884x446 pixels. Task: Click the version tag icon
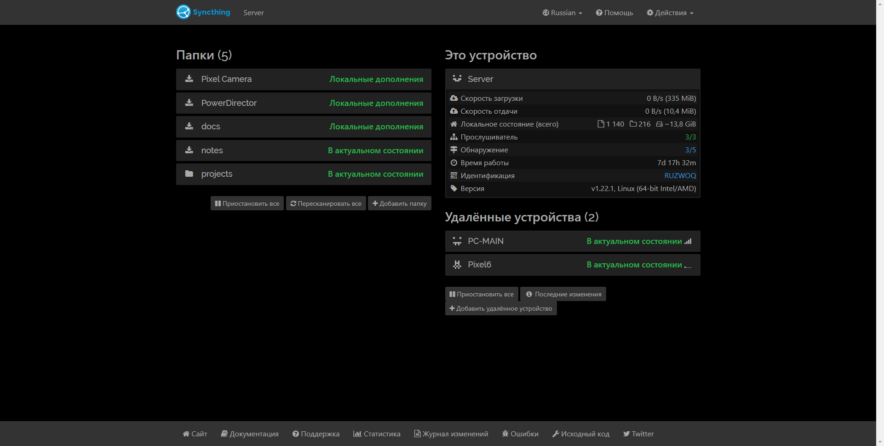click(x=454, y=188)
